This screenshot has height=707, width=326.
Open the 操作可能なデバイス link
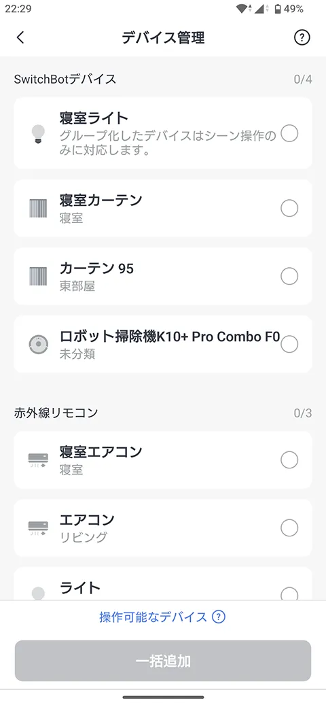click(x=153, y=617)
